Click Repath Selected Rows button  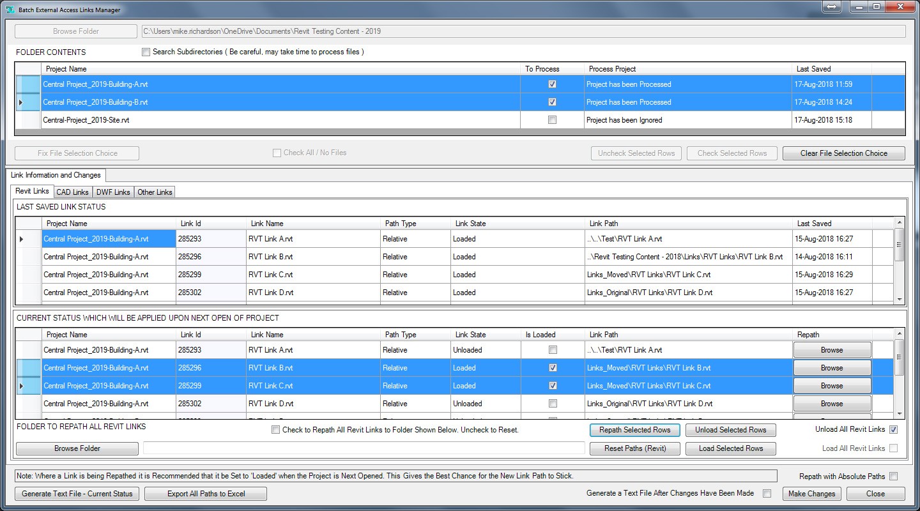click(635, 430)
